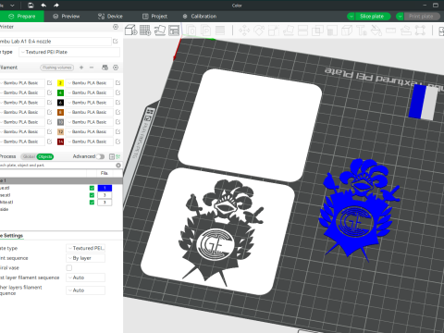Click the Assembly view bounding-box icon

tap(420, 31)
